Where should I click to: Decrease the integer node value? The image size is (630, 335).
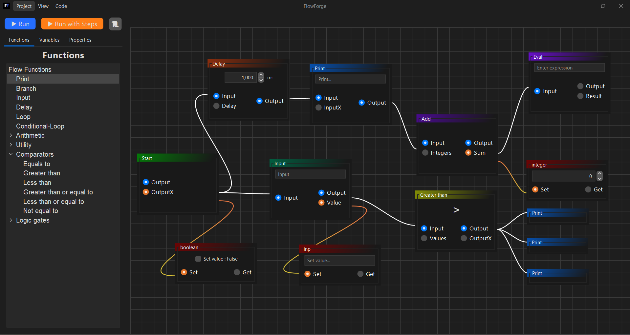point(599,179)
